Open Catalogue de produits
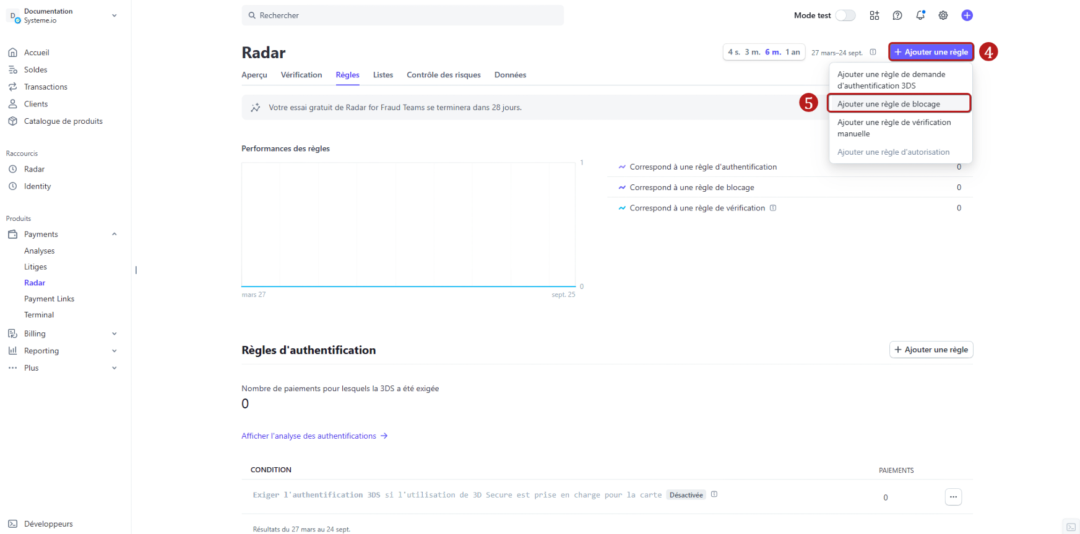Screen dimensions: 1080x534 (63, 121)
